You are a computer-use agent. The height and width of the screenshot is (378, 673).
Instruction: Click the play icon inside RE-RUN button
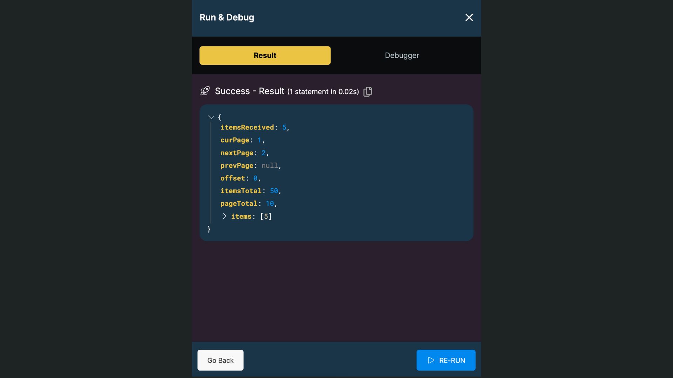431,360
